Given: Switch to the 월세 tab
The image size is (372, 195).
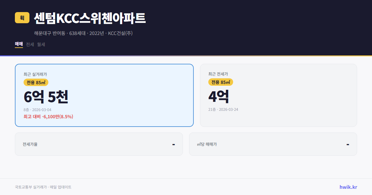Looking at the screenshot, I should pos(40,44).
